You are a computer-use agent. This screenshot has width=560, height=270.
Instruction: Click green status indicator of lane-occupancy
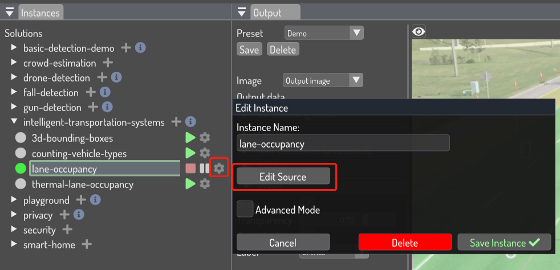[21, 169]
